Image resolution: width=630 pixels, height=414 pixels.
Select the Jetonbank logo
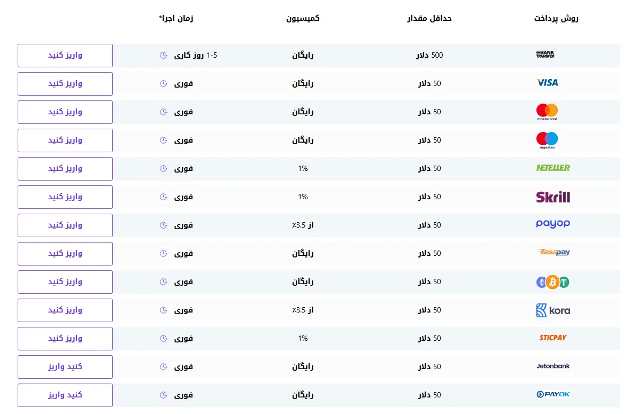553,366
